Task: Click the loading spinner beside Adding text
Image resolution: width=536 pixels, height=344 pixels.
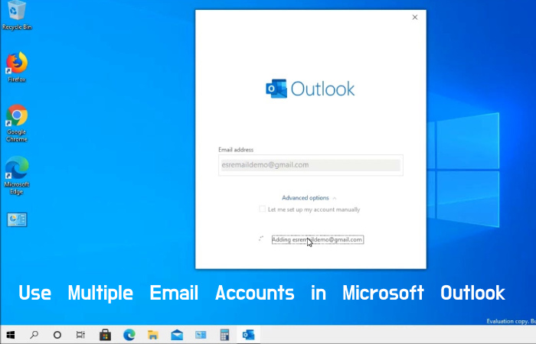Action: tap(261, 239)
